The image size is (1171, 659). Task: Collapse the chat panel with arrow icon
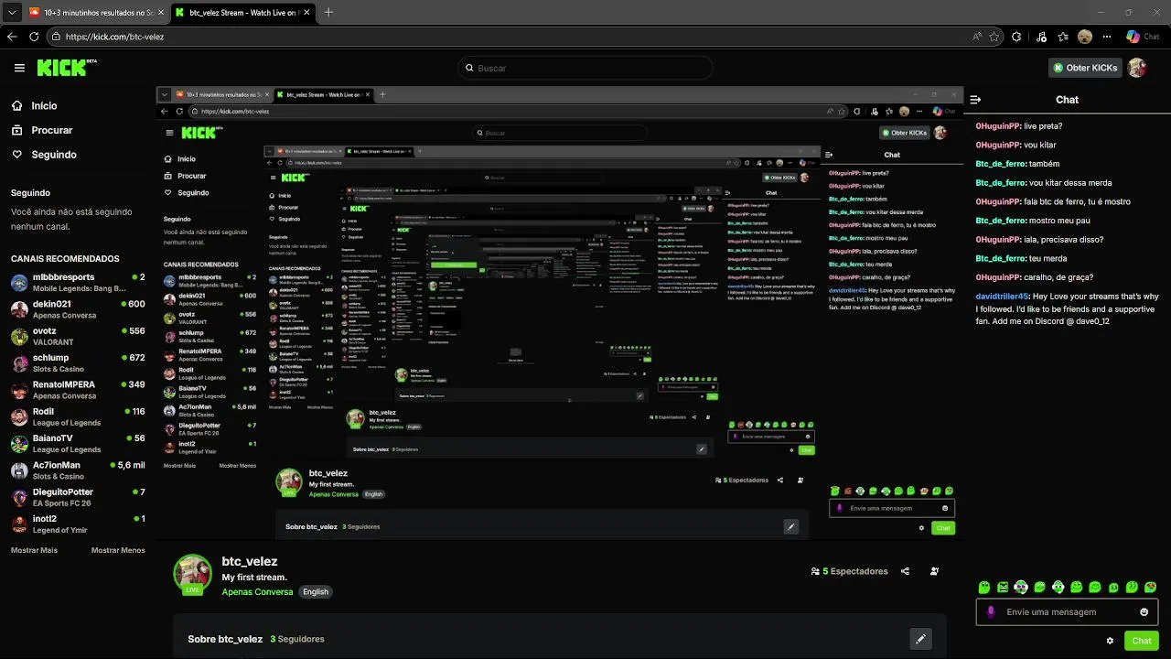point(975,100)
